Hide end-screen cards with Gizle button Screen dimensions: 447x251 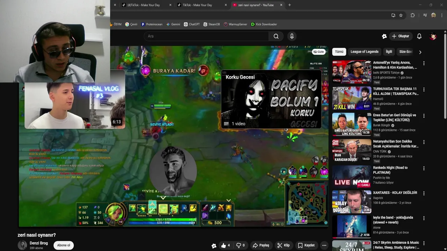(318, 52)
